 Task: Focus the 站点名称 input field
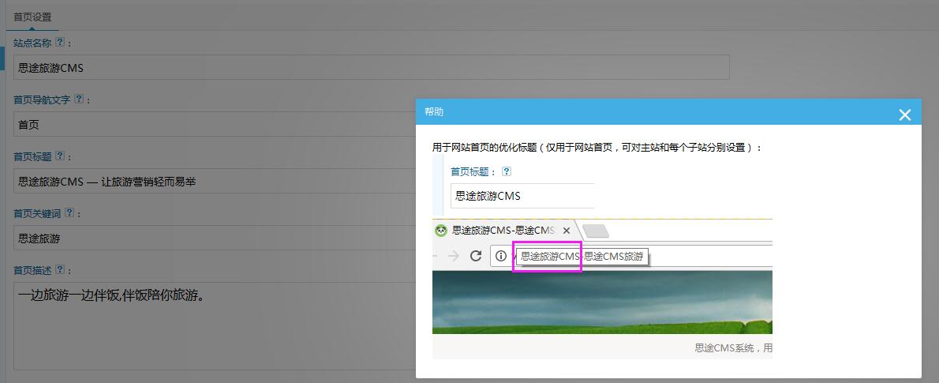click(371, 68)
